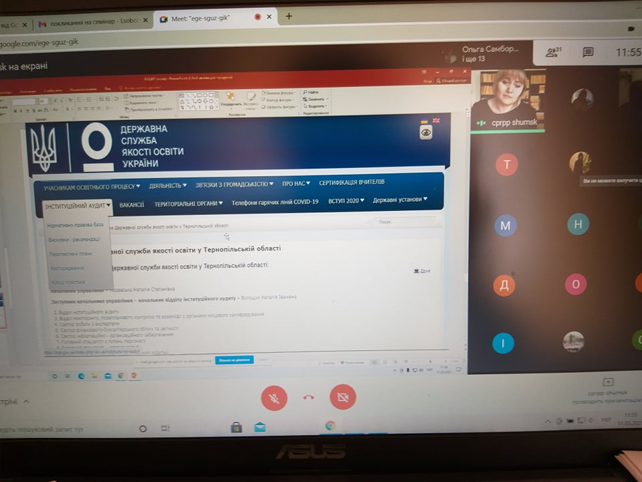Select pink O participant avatar tile
Viewport: 642px width, 482px height.
(x=576, y=284)
